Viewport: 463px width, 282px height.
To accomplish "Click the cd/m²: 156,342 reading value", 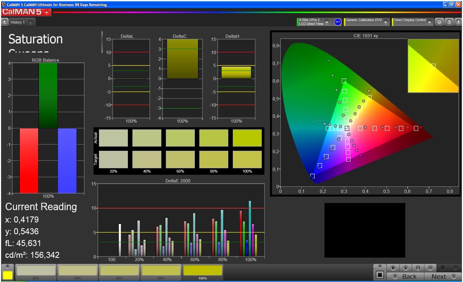I will [x=32, y=255].
